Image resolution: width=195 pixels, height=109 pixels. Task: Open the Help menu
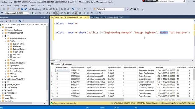tap(49, 5)
